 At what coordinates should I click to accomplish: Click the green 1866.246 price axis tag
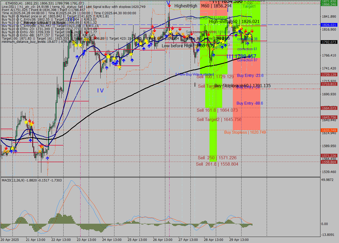pyautogui.click(x=329, y=4)
